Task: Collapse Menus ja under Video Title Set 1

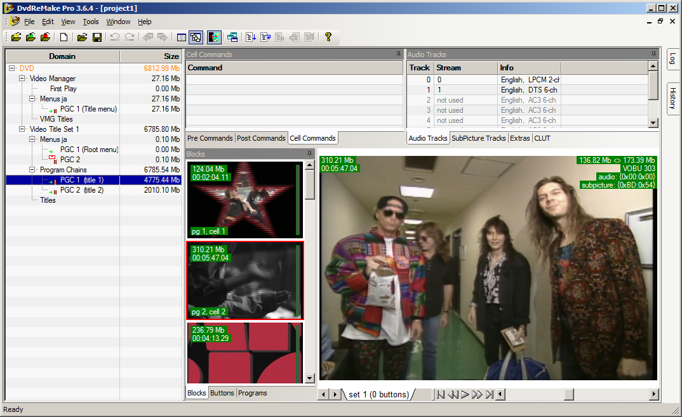Action: coord(32,139)
